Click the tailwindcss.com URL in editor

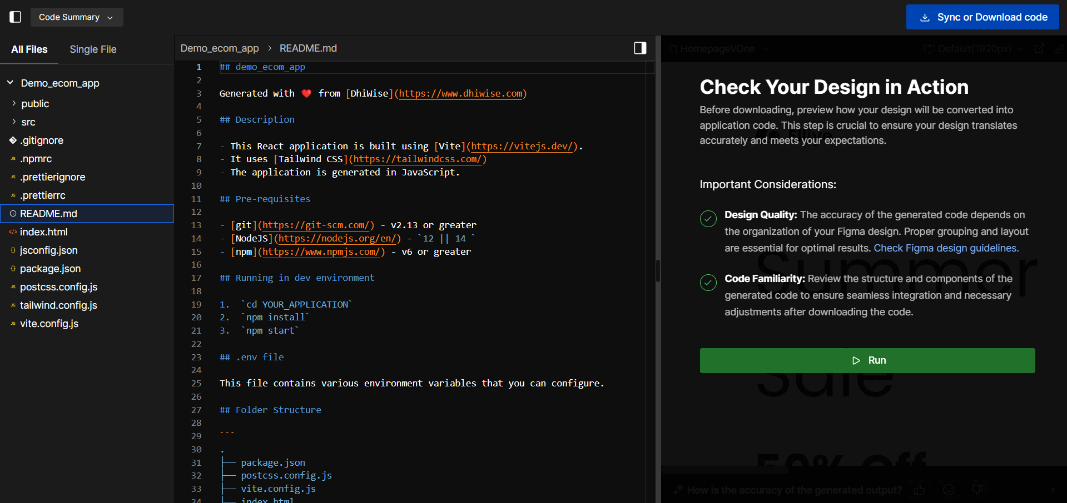click(x=417, y=159)
